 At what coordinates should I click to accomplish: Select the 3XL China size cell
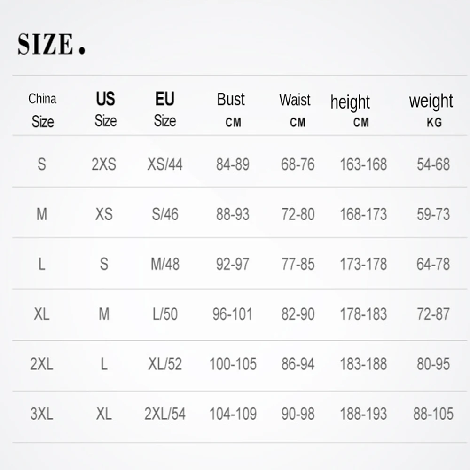coord(42,414)
